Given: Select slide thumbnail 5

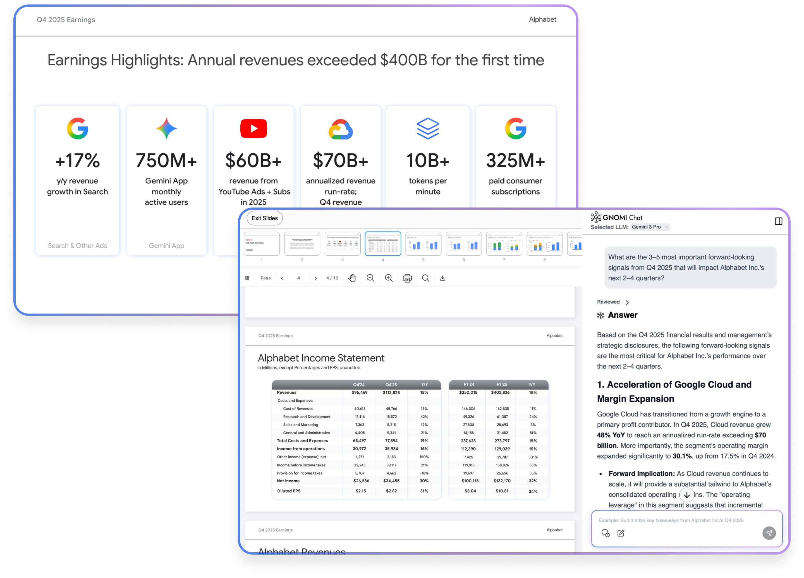Looking at the screenshot, I should [x=423, y=244].
